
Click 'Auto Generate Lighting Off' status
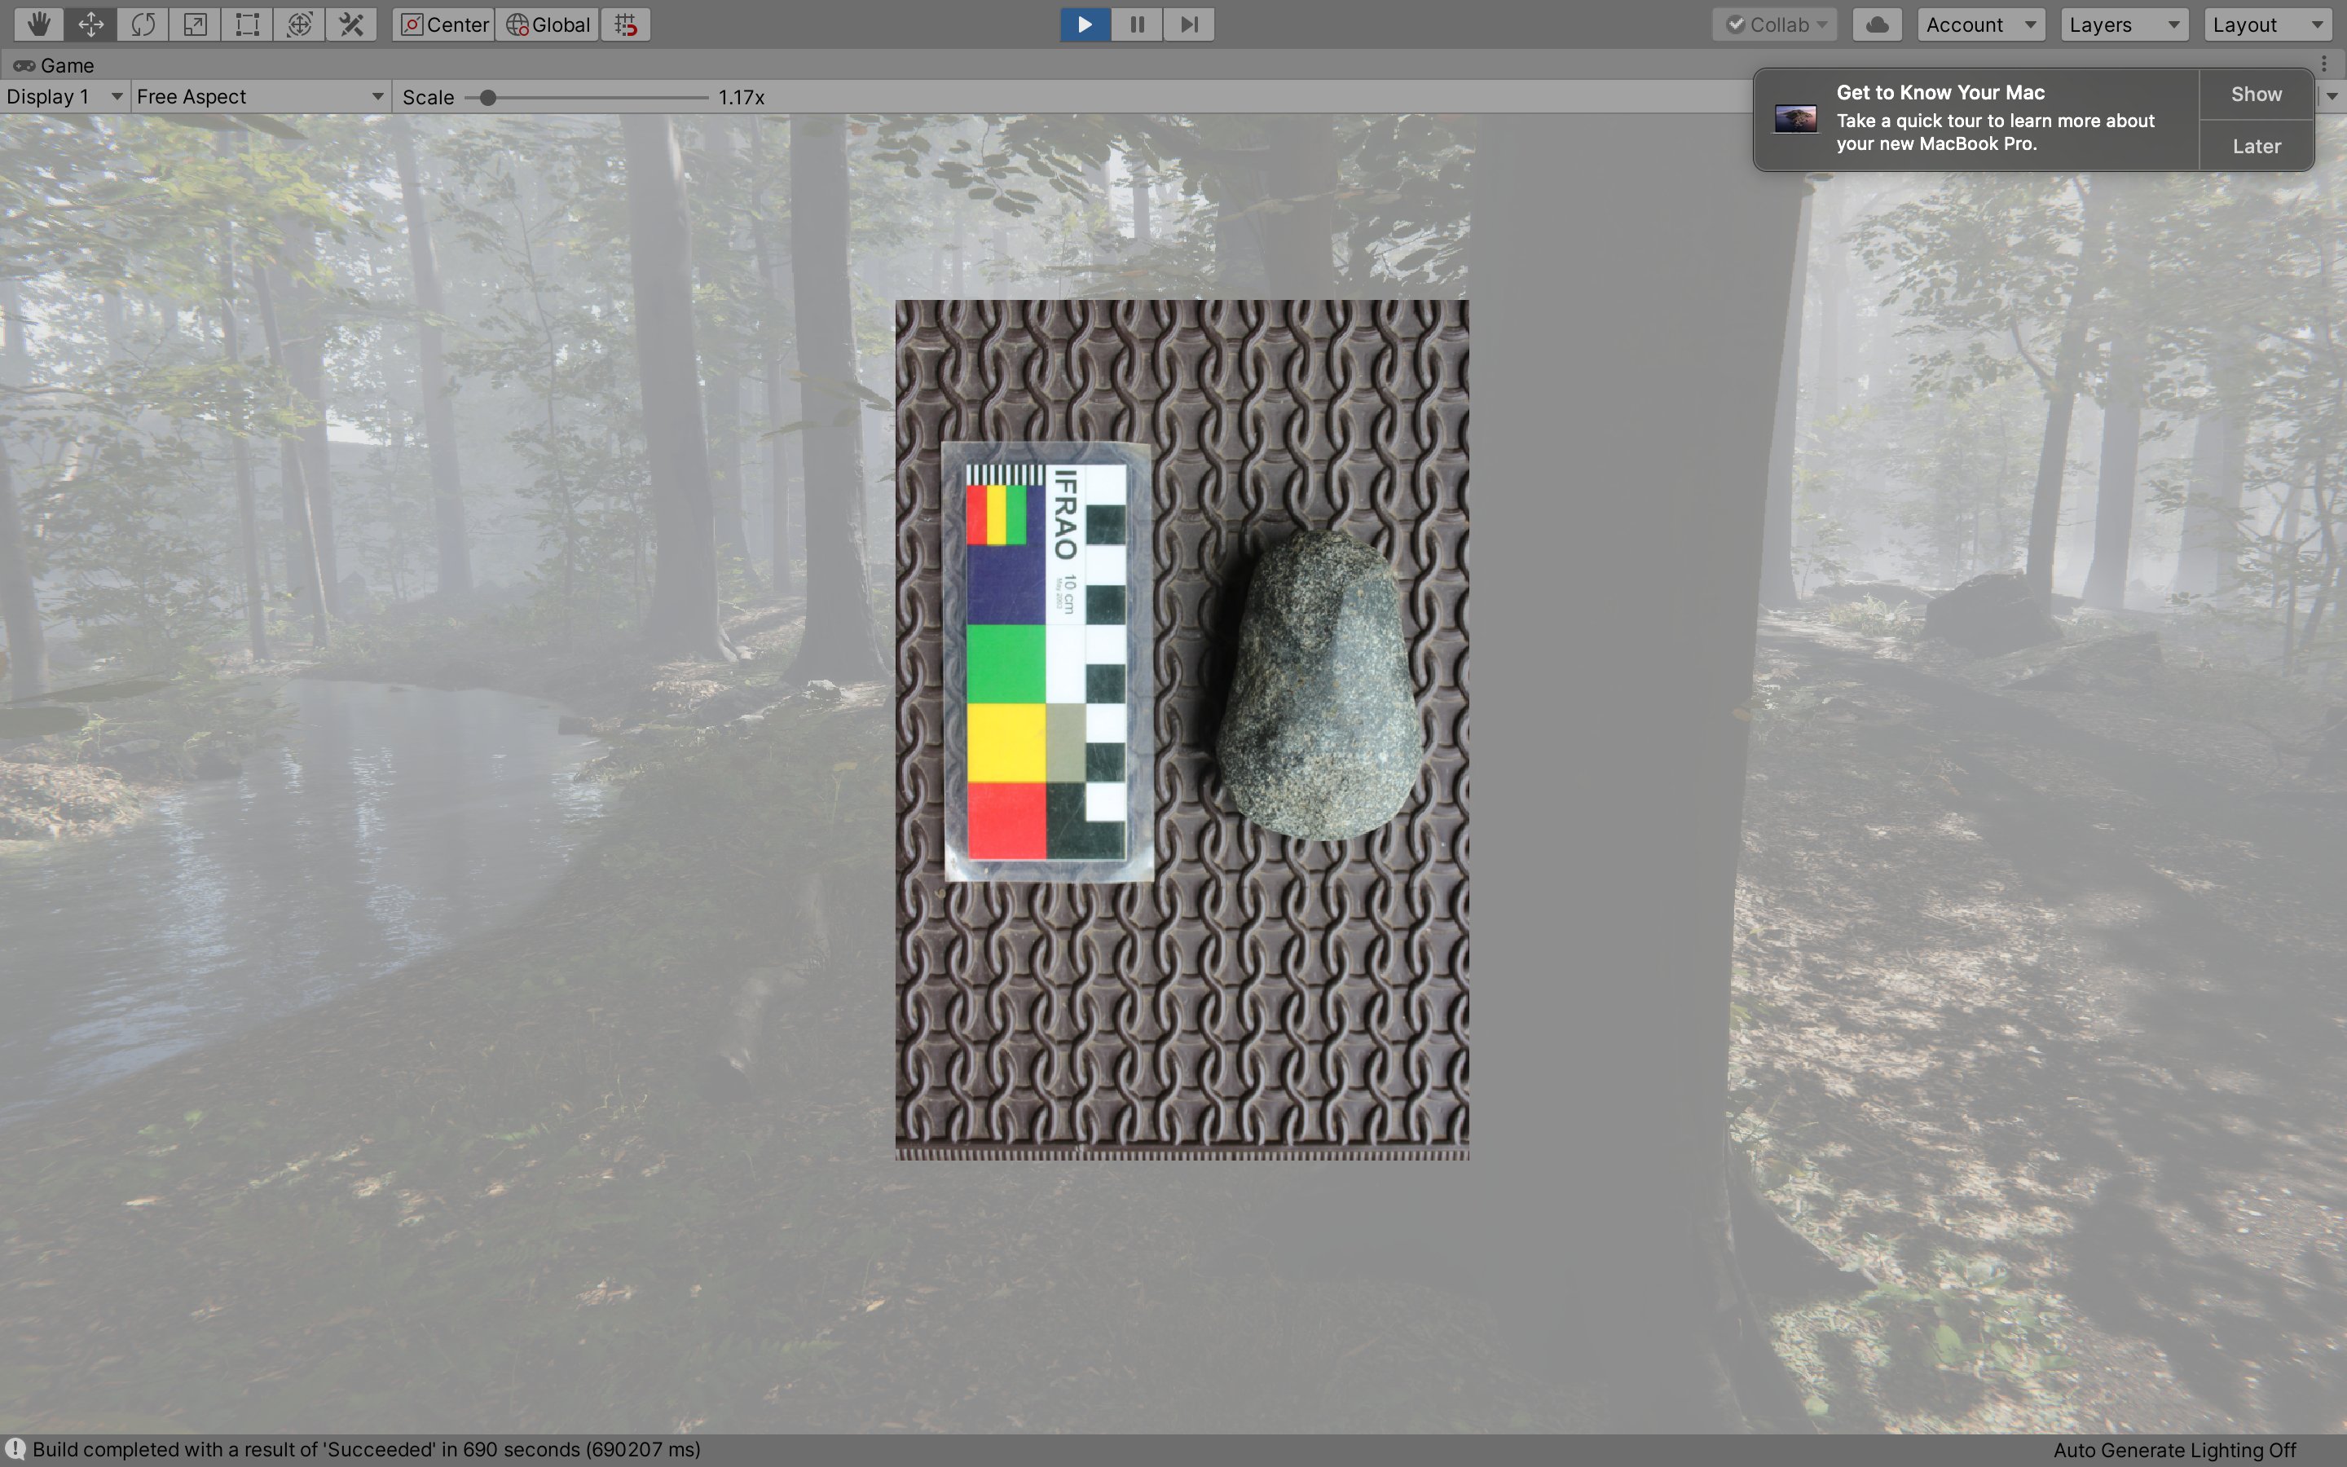click(x=2174, y=1450)
